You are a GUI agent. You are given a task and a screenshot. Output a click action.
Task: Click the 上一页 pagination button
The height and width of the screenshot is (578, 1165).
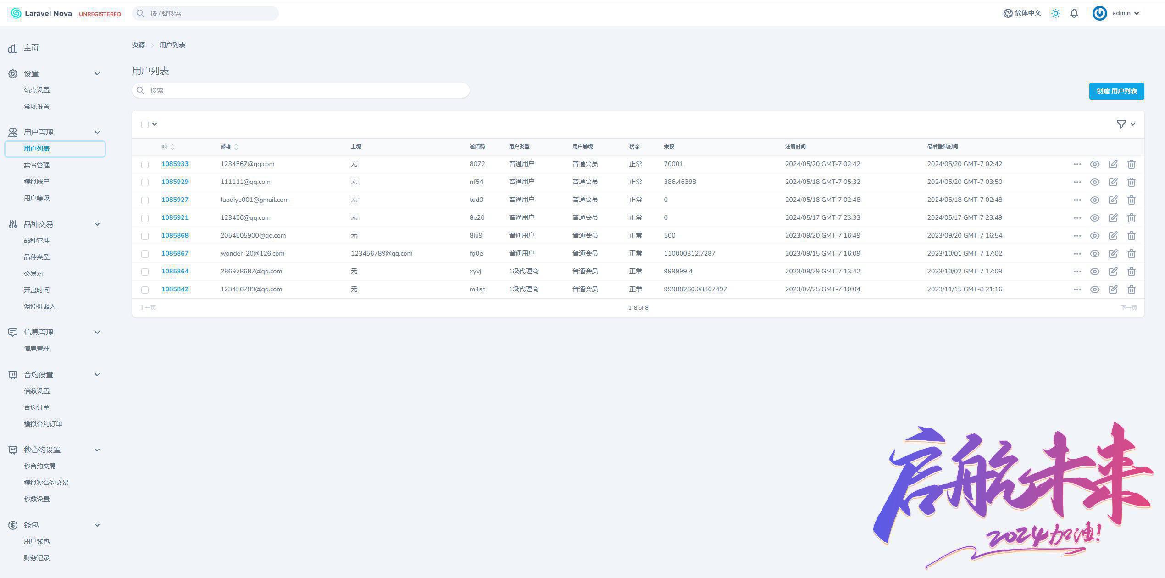point(148,308)
